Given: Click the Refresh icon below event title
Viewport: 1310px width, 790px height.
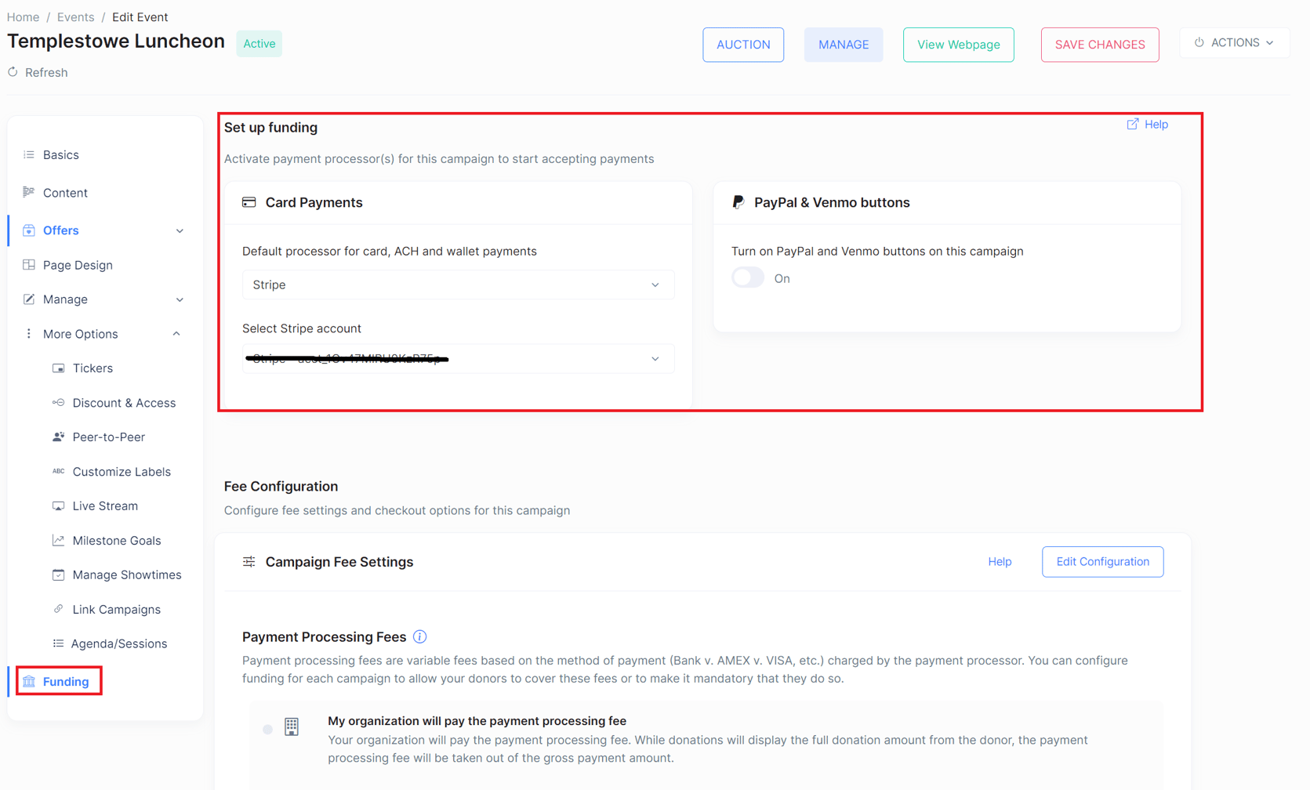Looking at the screenshot, I should point(13,72).
